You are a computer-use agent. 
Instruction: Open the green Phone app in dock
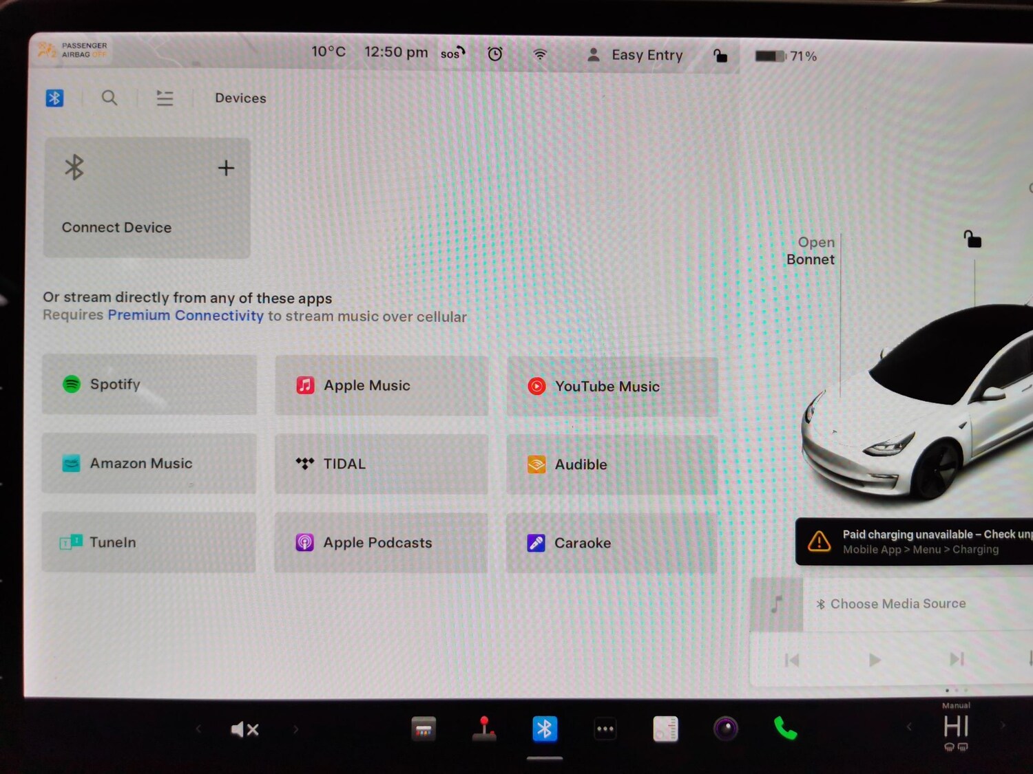(785, 729)
